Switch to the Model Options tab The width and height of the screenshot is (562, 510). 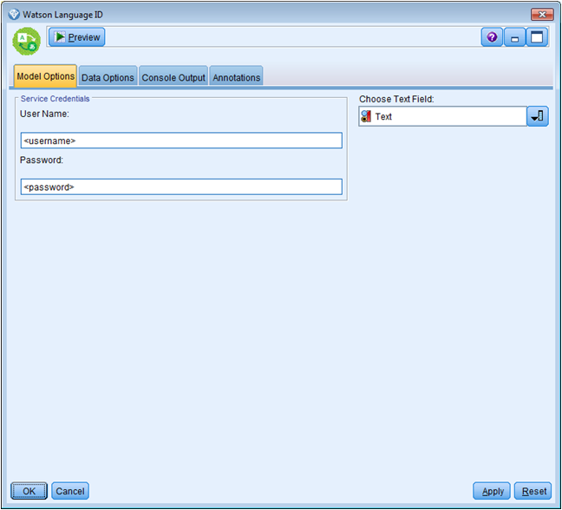point(45,76)
